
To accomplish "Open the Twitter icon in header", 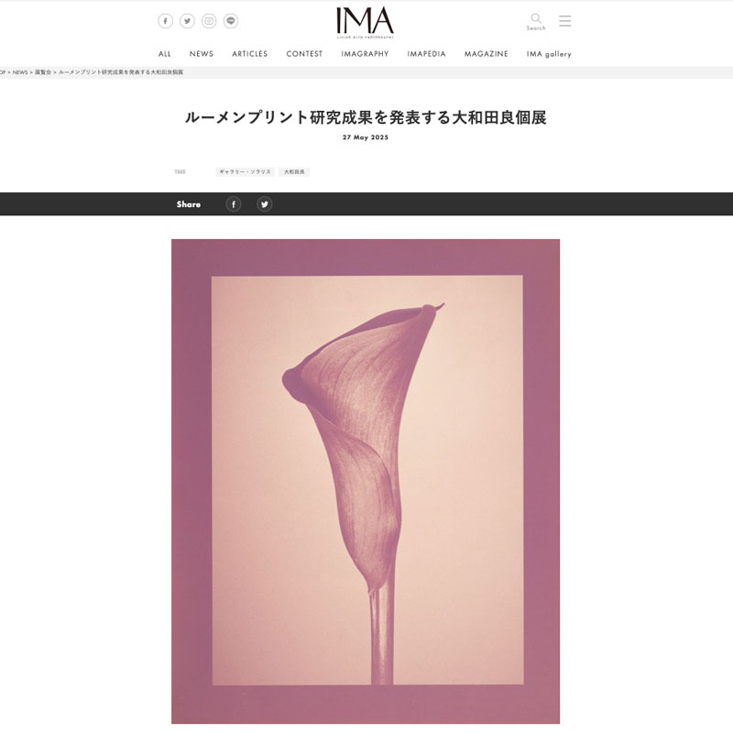I will [x=187, y=21].
